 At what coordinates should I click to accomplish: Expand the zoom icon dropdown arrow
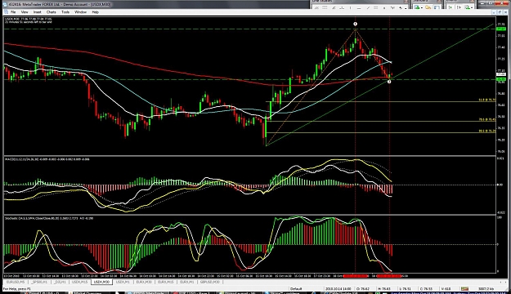472,8
